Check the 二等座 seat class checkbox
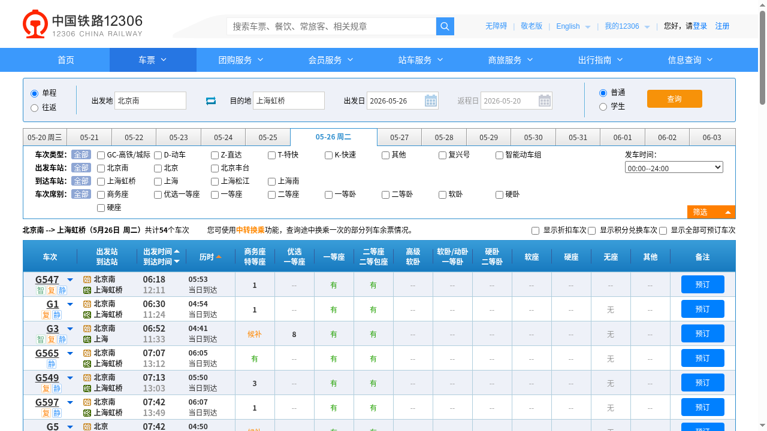 point(271,195)
